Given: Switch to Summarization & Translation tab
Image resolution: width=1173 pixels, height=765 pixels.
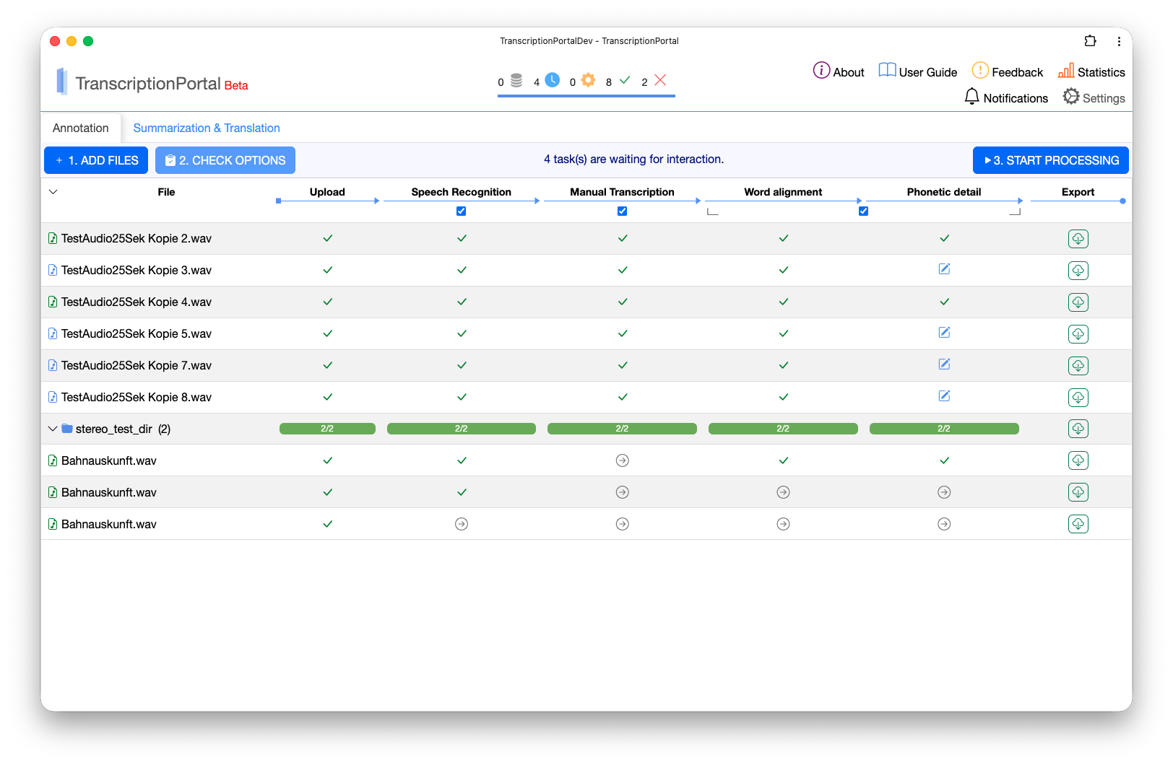Looking at the screenshot, I should (x=207, y=128).
